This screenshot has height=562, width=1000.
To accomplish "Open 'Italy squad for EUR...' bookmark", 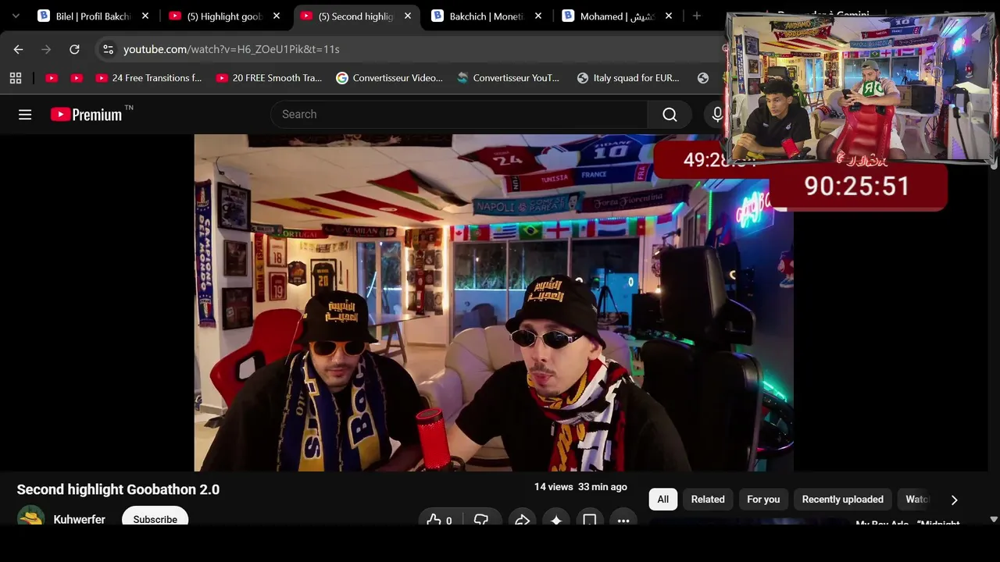I will click(628, 78).
